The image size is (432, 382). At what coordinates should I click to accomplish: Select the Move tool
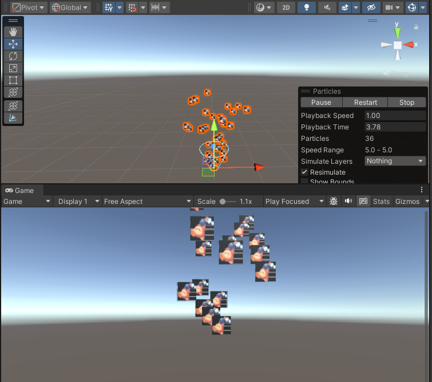point(13,44)
